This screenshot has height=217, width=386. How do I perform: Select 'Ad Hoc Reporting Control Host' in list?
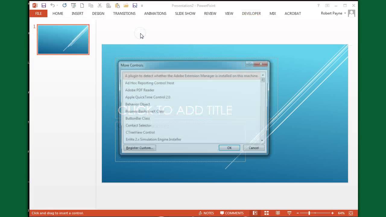tap(191, 83)
